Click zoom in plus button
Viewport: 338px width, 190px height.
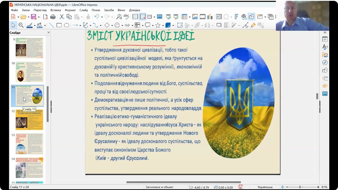coord(318,187)
